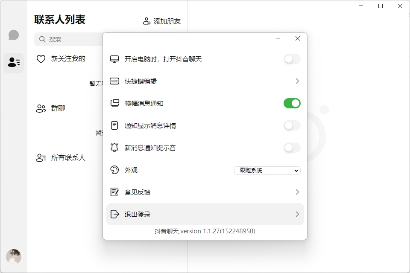Open 意见反馈 settings row

(205, 192)
